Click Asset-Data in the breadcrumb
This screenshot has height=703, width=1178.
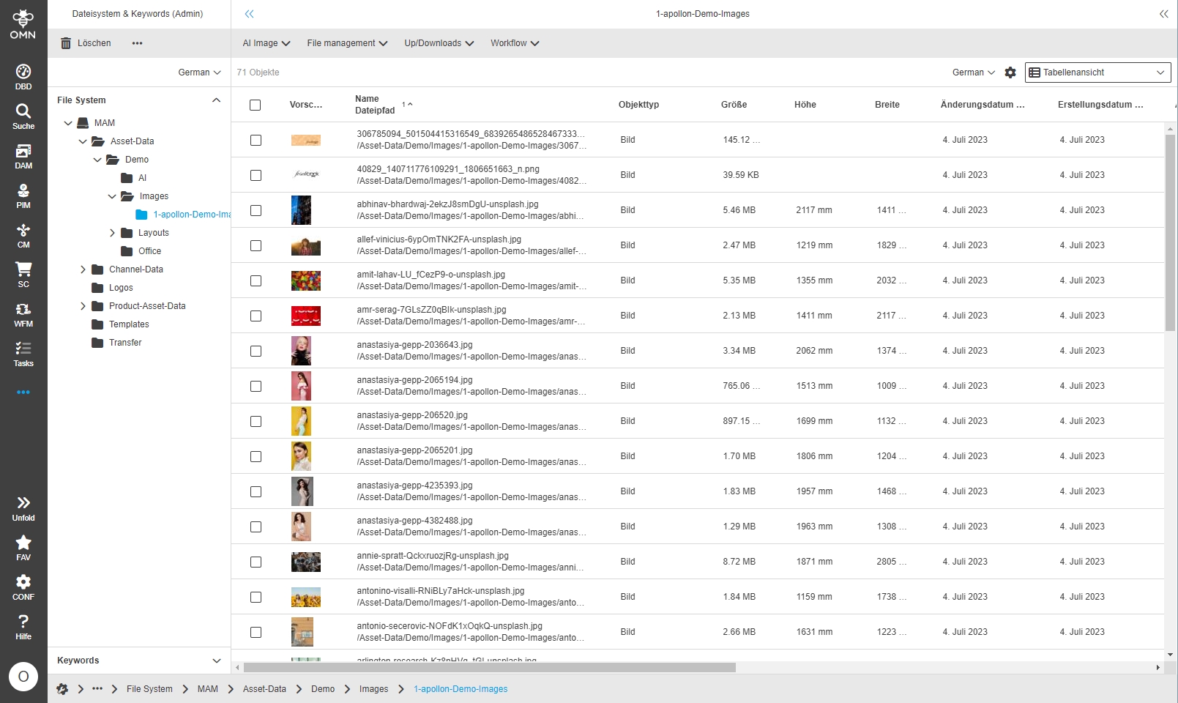(264, 689)
